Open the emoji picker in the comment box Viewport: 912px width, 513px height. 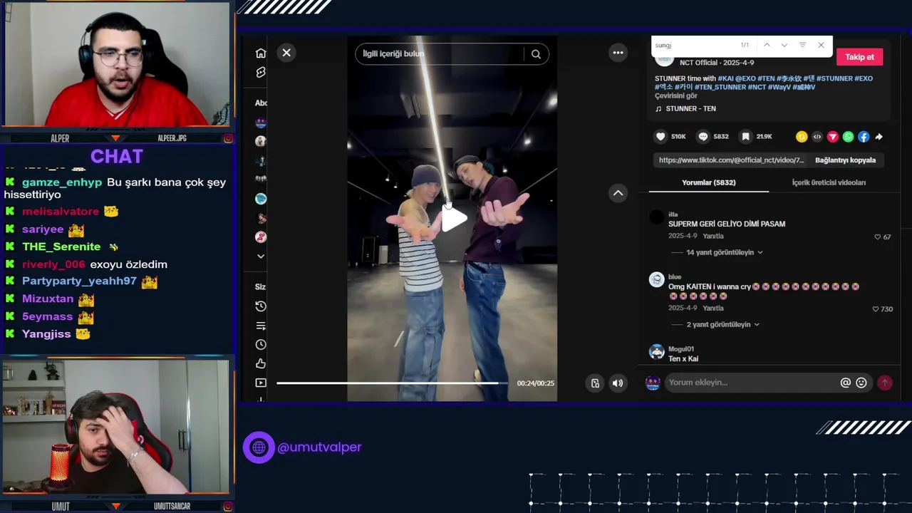[861, 383]
